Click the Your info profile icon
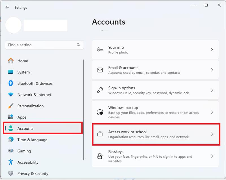226x180 pixels. (x=100, y=49)
